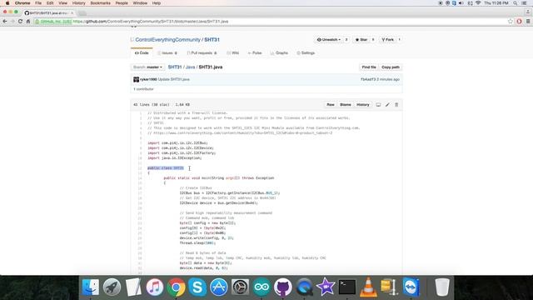Reload the page with the refresh icon

pyautogui.click(x=20, y=21)
